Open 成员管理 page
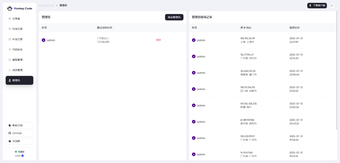Image resolution: width=340 pixels, height=163 pixels. coord(20,70)
